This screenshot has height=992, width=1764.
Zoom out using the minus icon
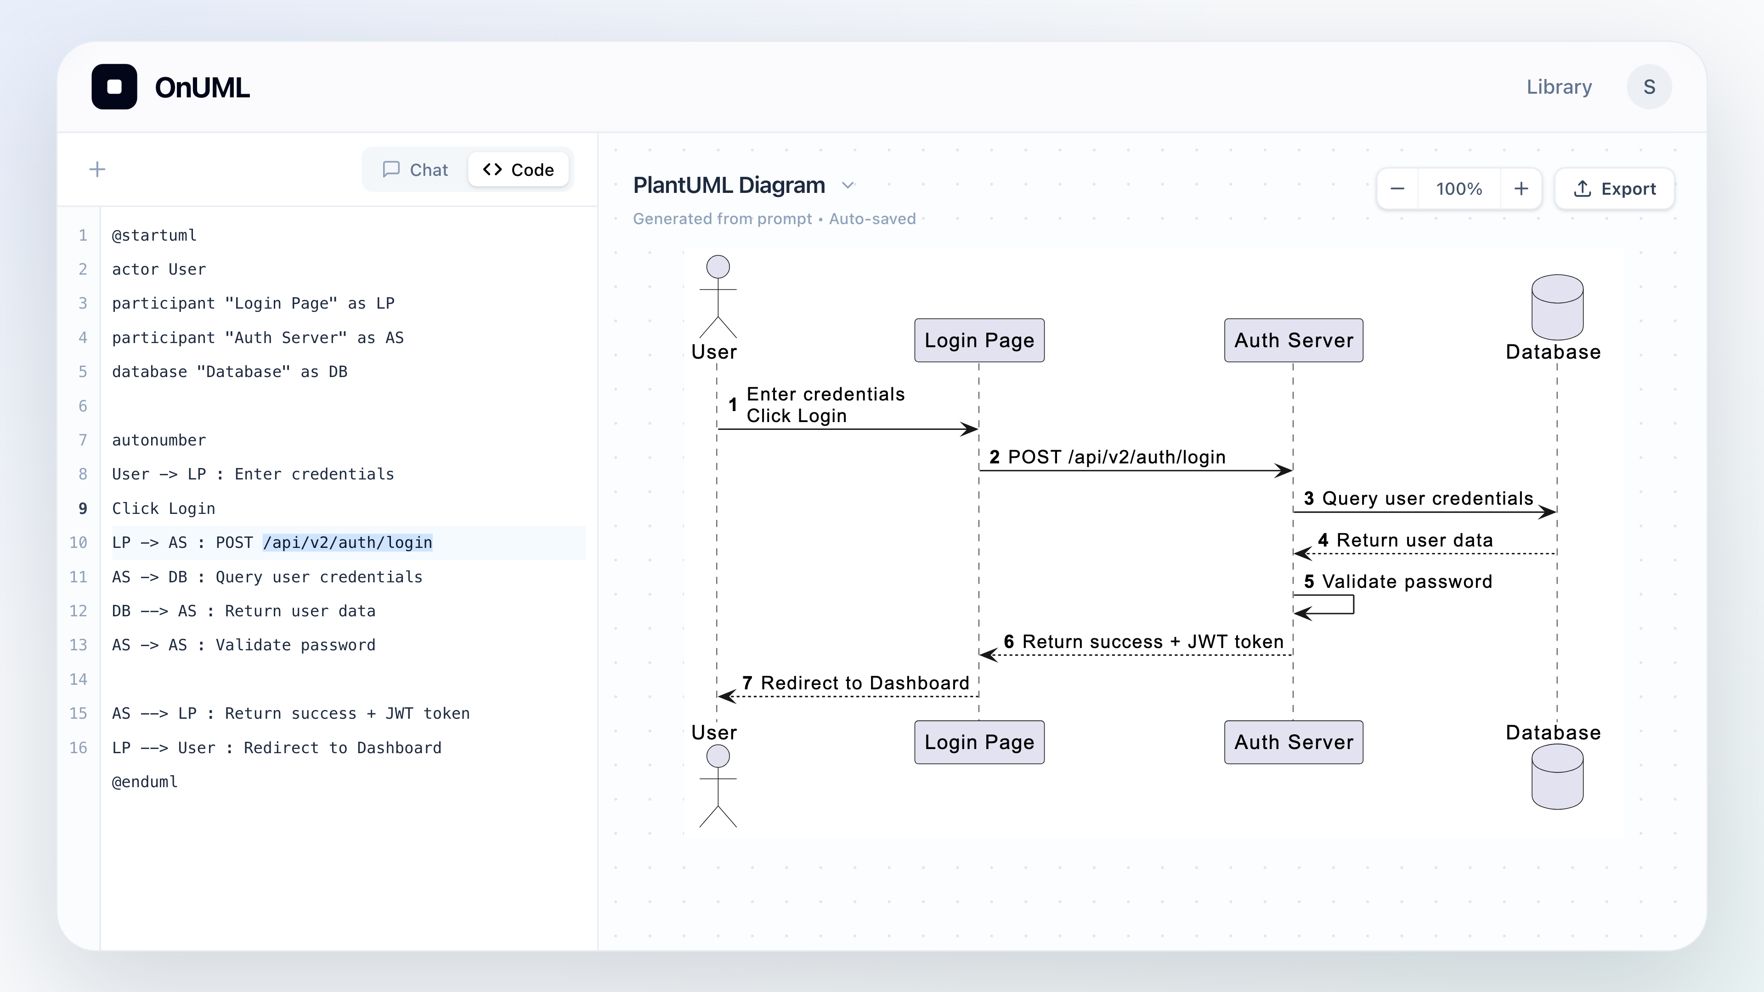1397,189
